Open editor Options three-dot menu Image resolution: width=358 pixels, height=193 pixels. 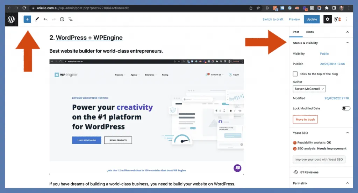[x=346, y=20]
